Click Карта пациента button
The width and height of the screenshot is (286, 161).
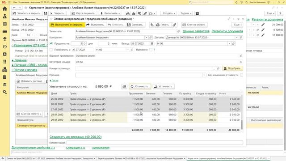tap(83, 13)
